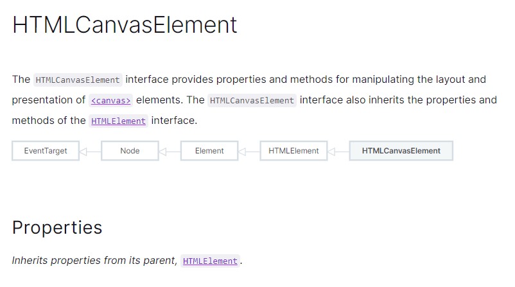515x287 pixels.
Task: Click the arrow pointing from HTMLCanvasElement to HTMLElement box
Action: [x=338, y=152]
